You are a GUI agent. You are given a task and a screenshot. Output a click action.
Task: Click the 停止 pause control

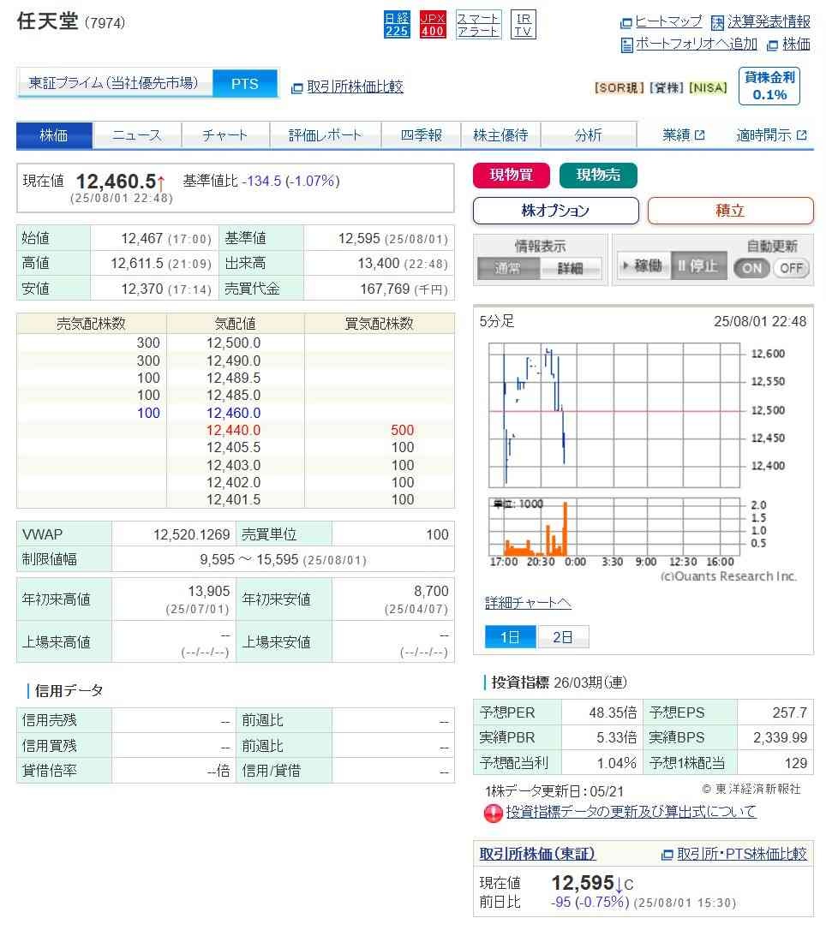(698, 265)
